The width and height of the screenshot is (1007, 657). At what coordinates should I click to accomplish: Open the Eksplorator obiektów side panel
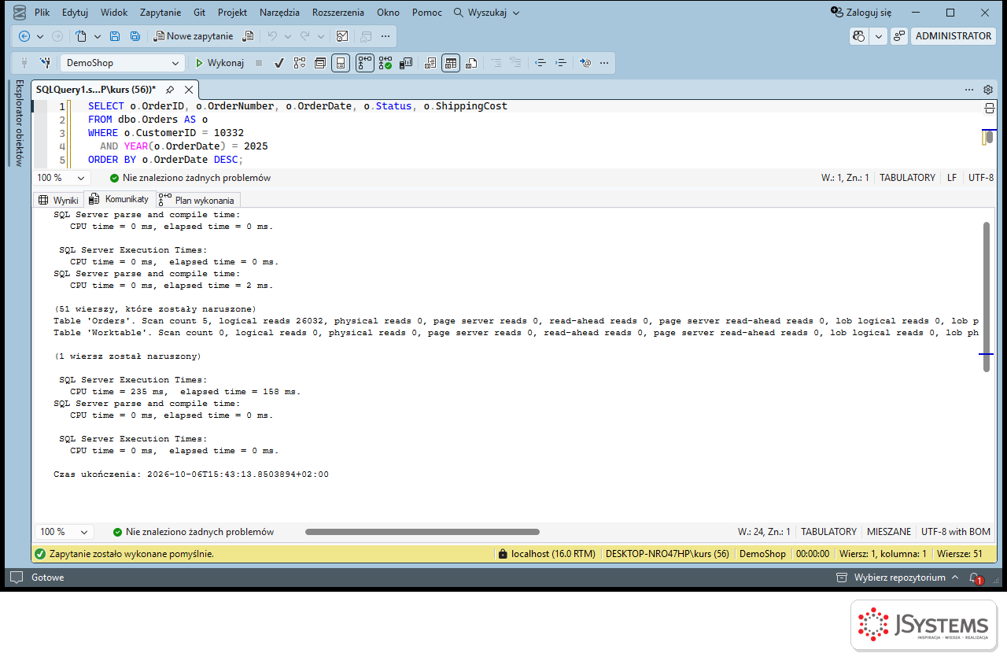pos(19,123)
